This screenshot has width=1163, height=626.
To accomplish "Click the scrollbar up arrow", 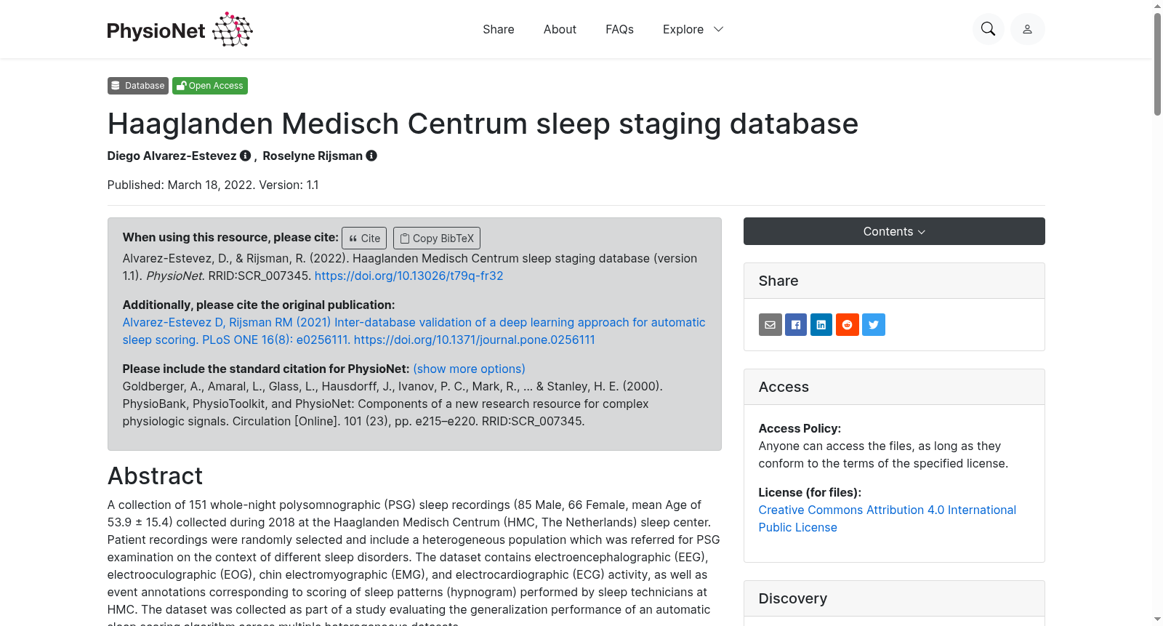I will click(1157, 6).
